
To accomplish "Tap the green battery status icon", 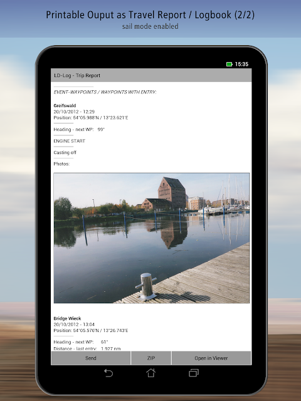I will (229, 64).
